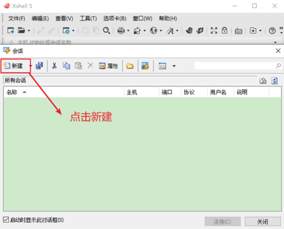
Task: Click the keyboard icon in main toolbar
Action: [239, 31]
